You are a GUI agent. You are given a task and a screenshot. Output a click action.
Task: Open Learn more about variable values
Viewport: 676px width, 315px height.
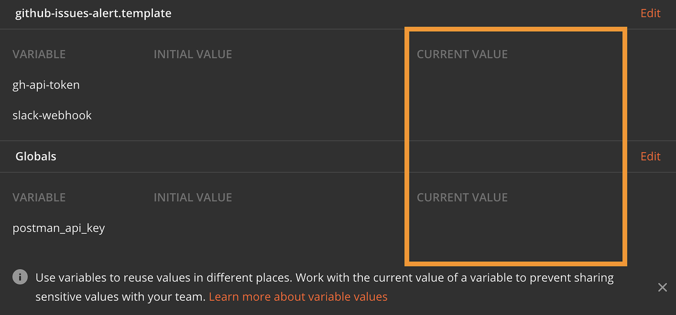click(298, 296)
